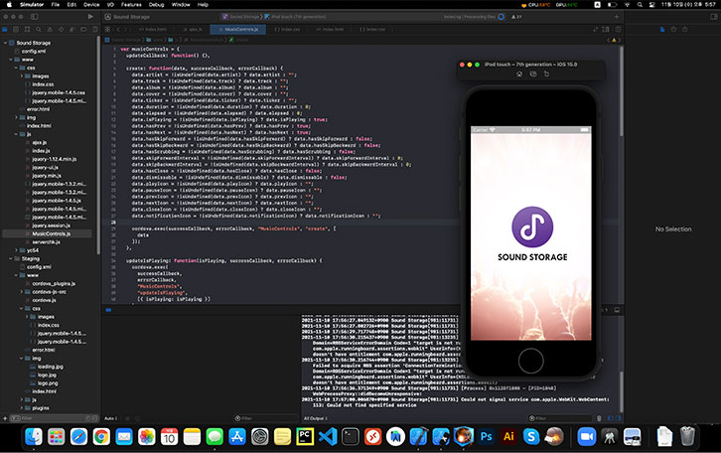This screenshot has width=721, height=453.
Task: Add editor on right split icon
Action: click(x=619, y=30)
